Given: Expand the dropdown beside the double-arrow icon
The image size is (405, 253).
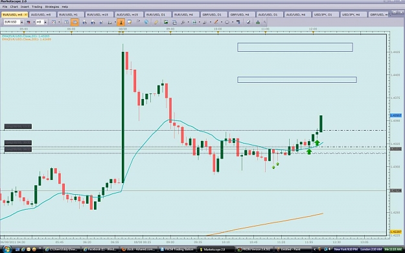Looking at the screenshot, I should [x=199, y=22].
